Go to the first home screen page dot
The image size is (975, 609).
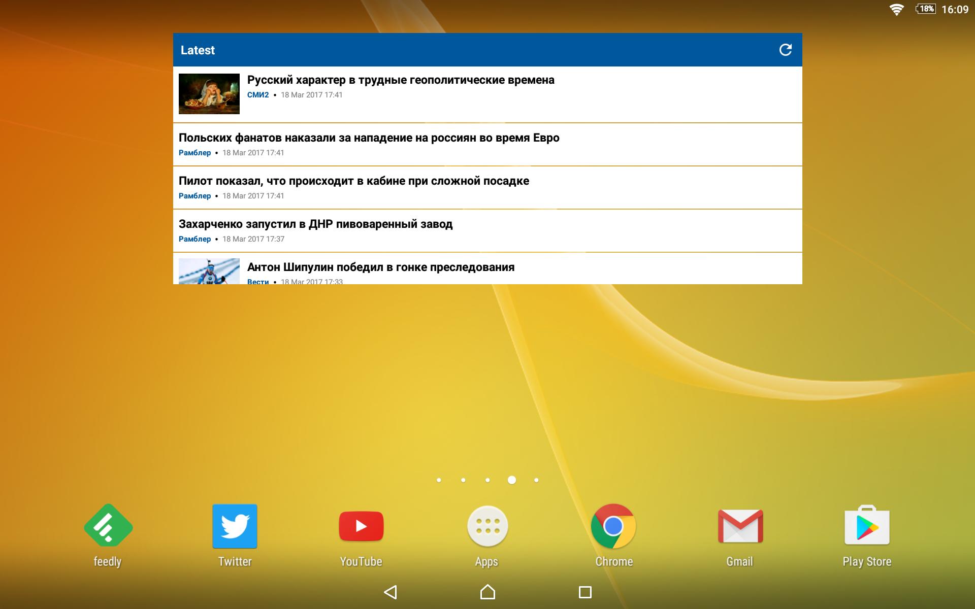pos(439,480)
